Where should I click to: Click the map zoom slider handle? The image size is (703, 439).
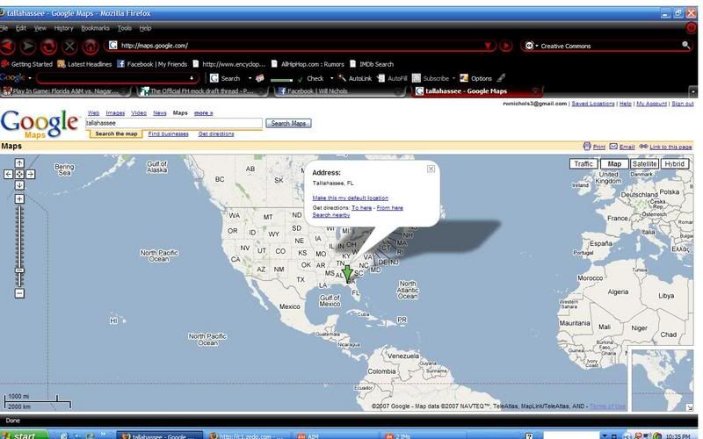point(19,270)
